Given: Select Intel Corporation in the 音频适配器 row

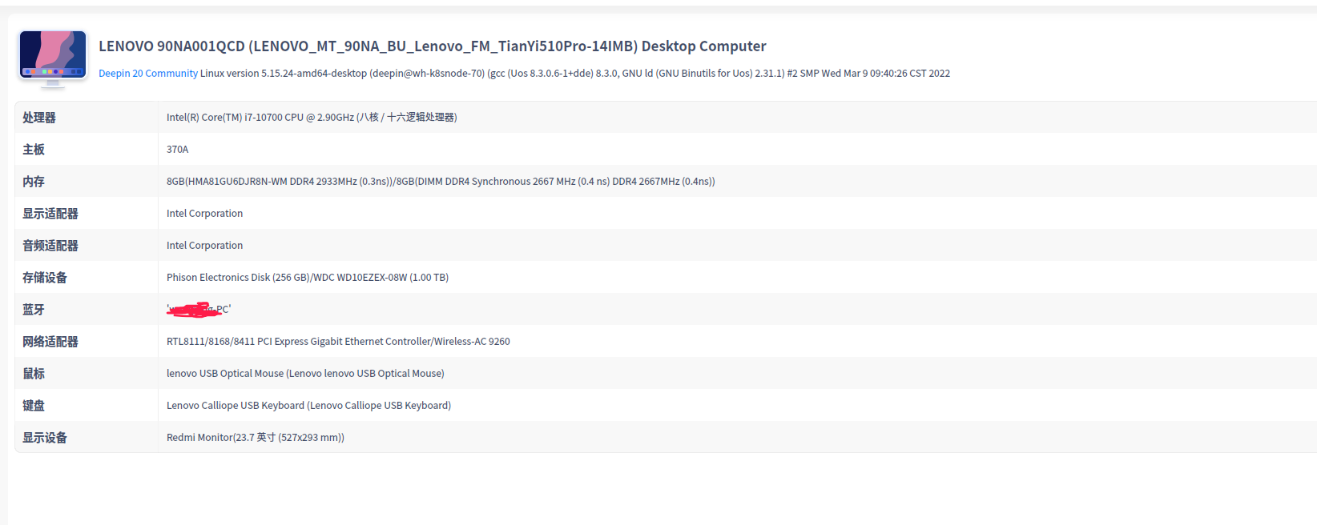Looking at the screenshot, I should 204,246.
